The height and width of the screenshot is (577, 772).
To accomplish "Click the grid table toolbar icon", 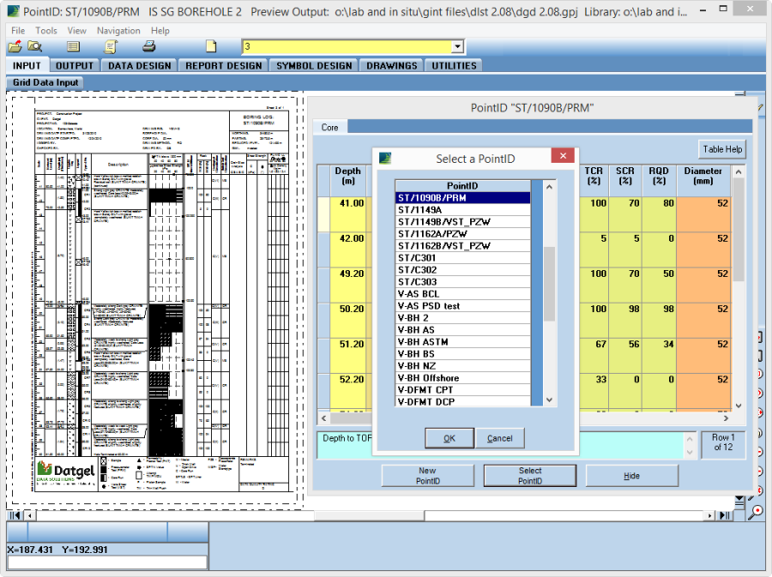I will click(x=74, y=46).
